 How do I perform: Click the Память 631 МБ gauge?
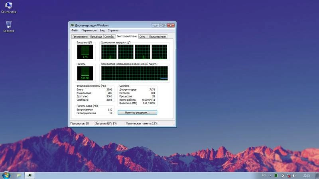coord(85,73)
